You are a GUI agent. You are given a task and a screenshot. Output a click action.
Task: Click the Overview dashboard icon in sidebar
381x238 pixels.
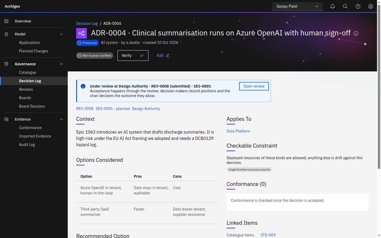coord(6,21)
